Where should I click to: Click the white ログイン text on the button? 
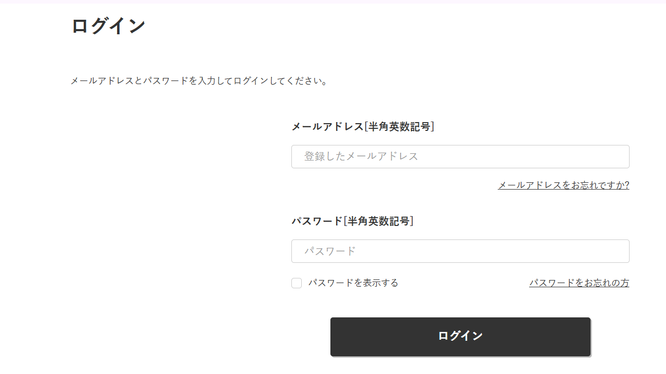click(460, 336)
